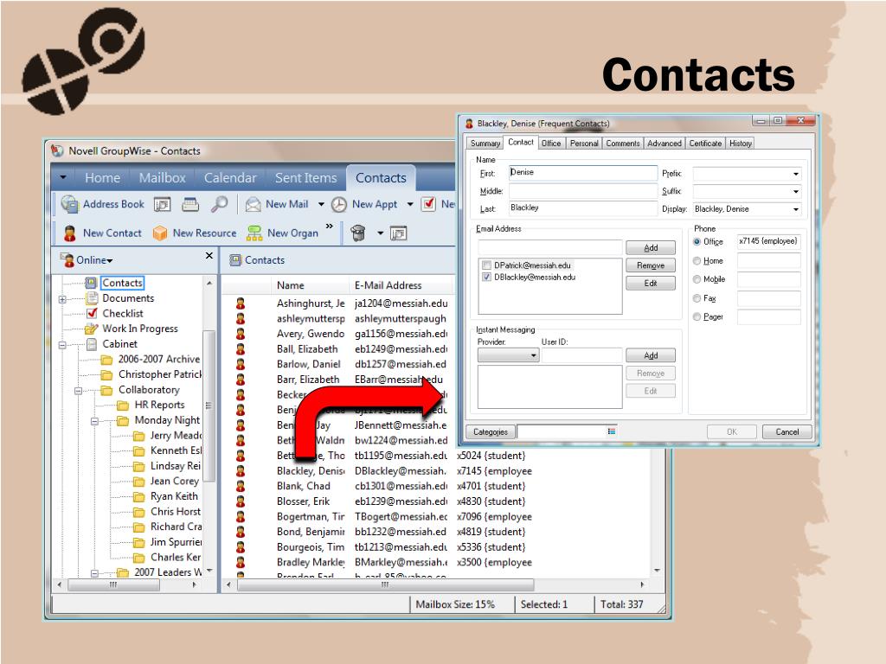Open the New Appt dropdown arrow
Viewport: 886px width, 664px height.
coord(409,204)
